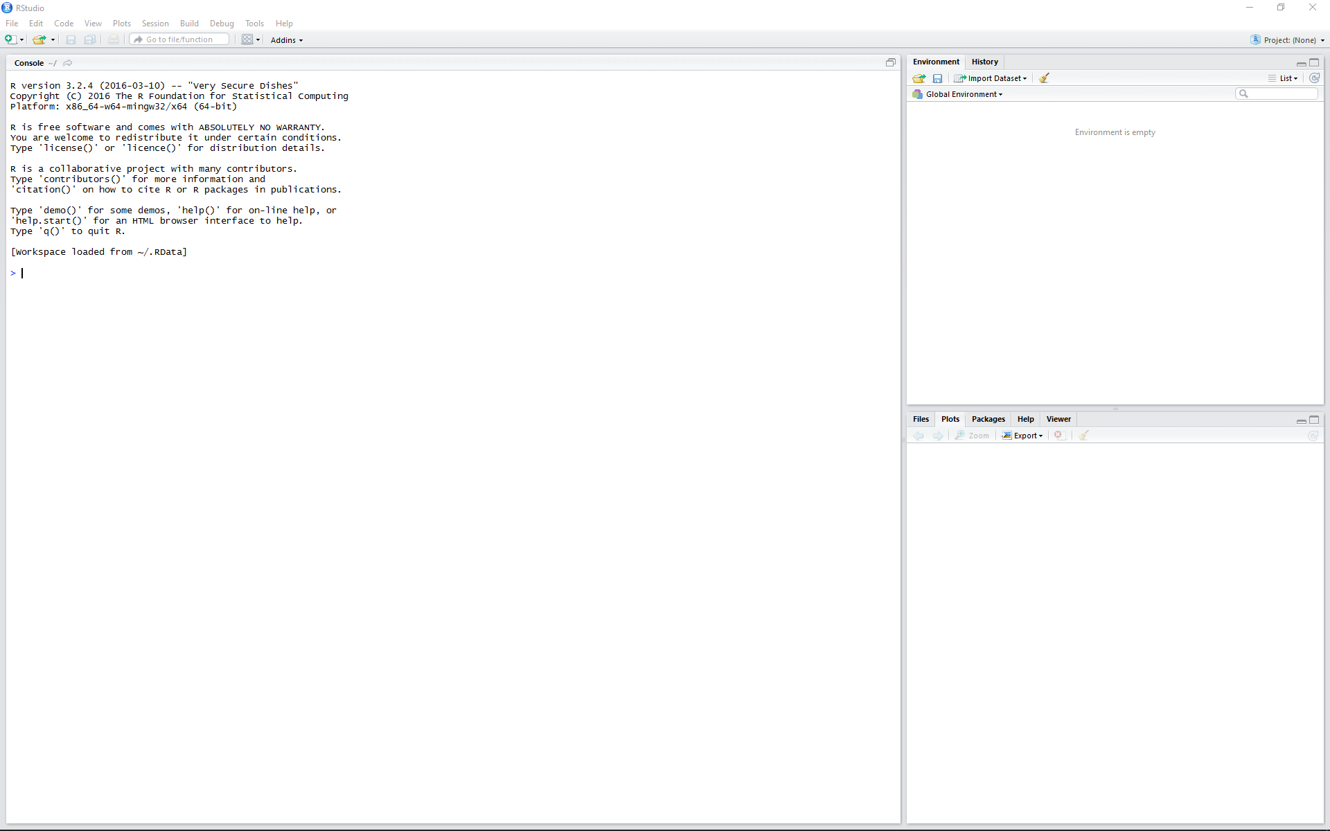Image resolution: width=1330 pixels, height=831 pixels.
Task: Click the View Current Directory arrow beside Console
Action: click(x=67, y=63)
